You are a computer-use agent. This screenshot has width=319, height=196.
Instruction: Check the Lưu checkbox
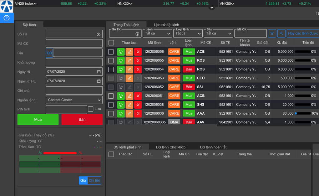[91, 109]
